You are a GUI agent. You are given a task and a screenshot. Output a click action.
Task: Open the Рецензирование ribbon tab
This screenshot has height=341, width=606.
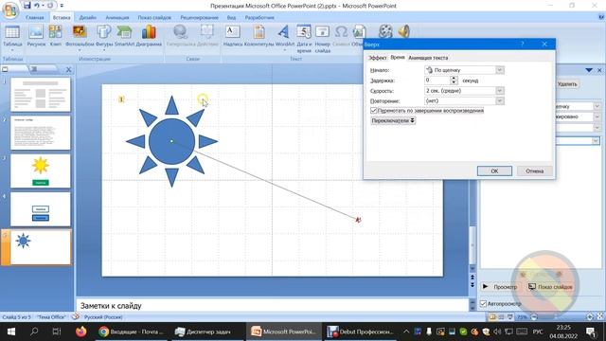pos(199,17)
